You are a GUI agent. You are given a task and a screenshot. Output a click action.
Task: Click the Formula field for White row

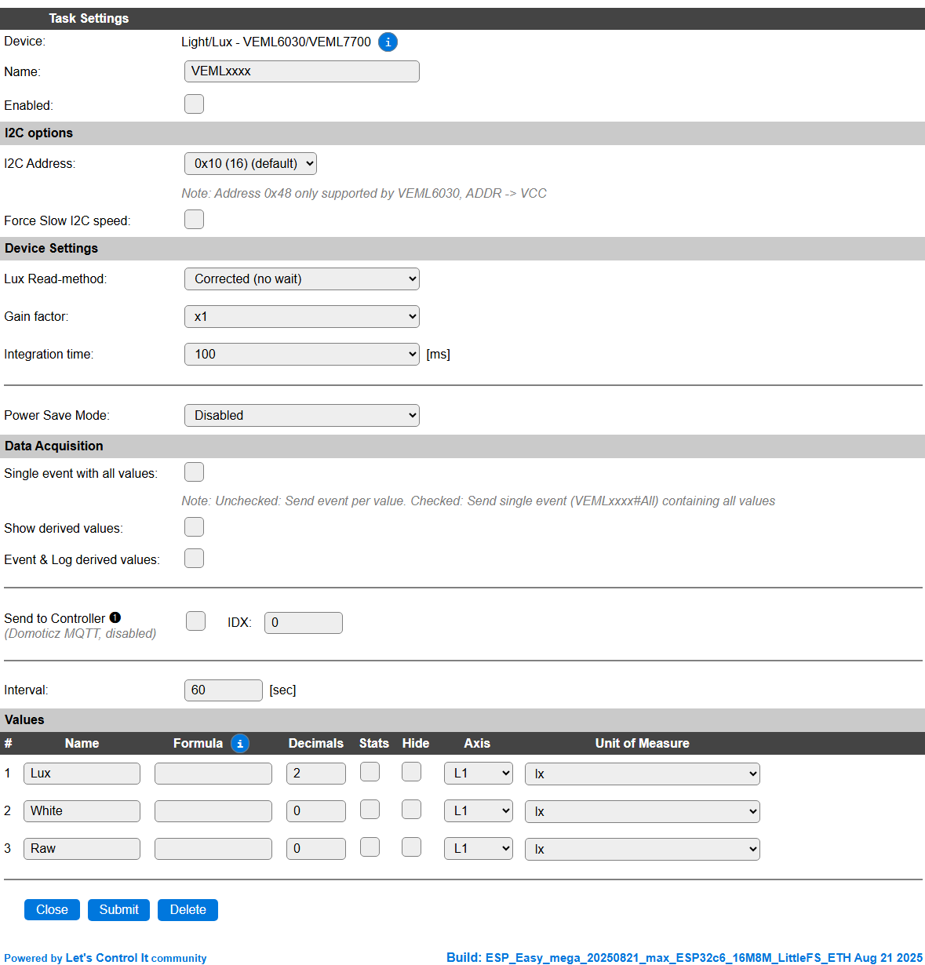point(213,811)
